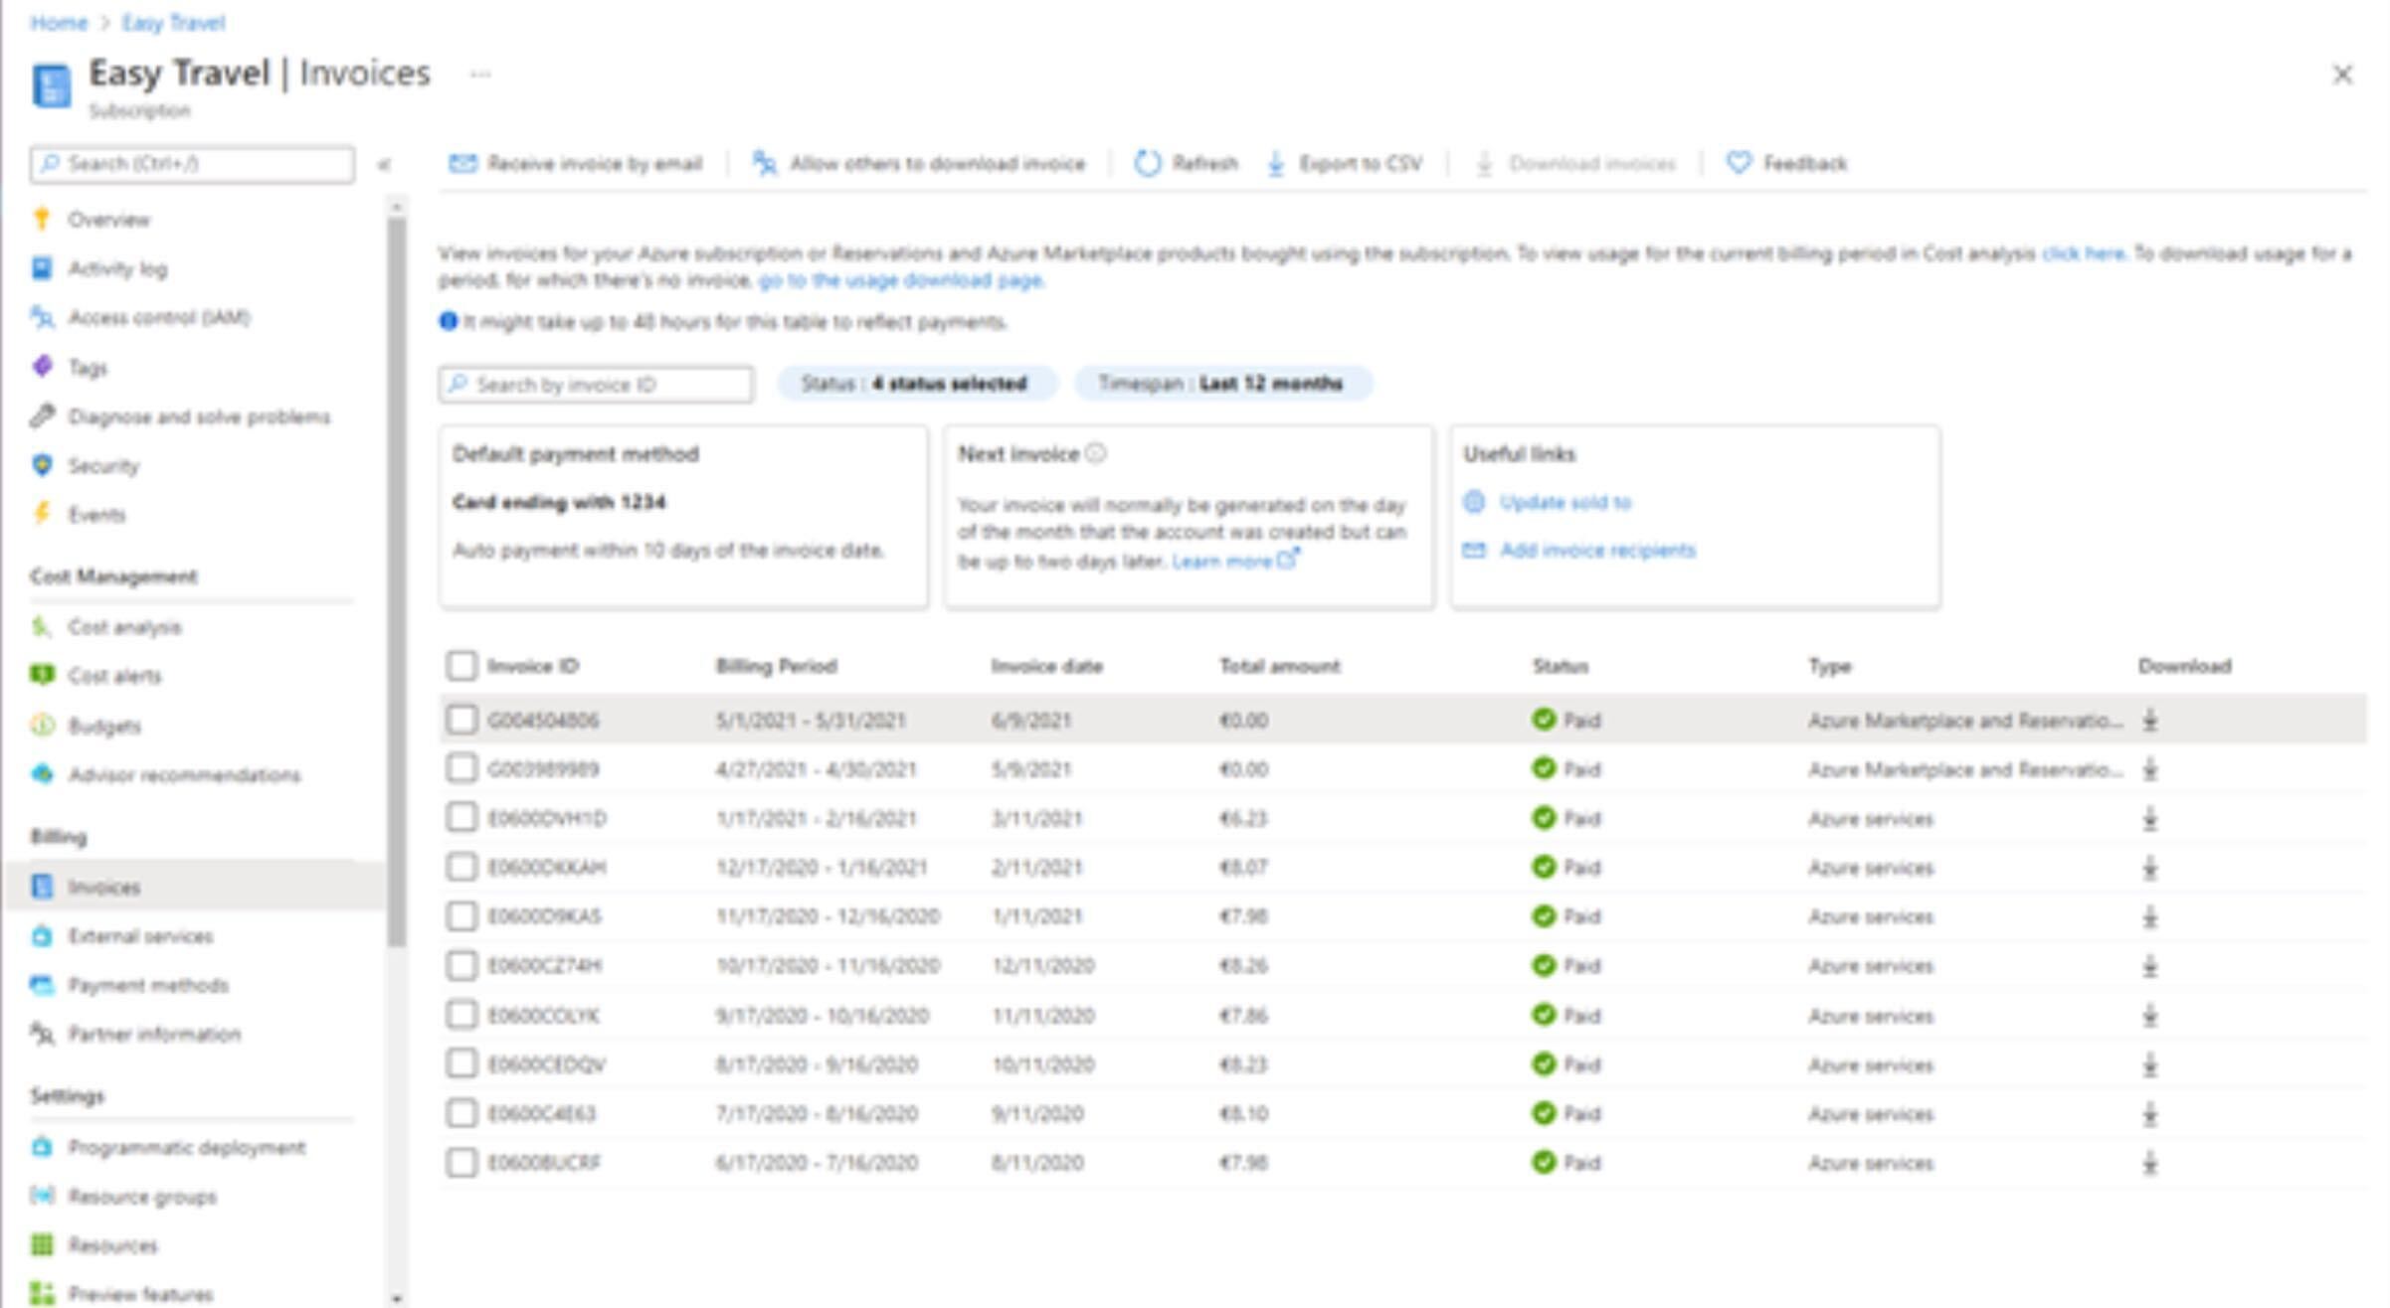Open Advisor recommendations

184,774
